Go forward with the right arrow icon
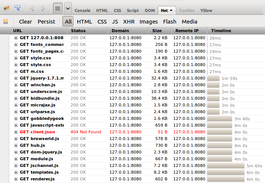 [43, 9]
